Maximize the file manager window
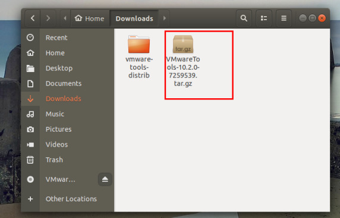Viewport: 340px width, 218px height. [x=312, y=18]
